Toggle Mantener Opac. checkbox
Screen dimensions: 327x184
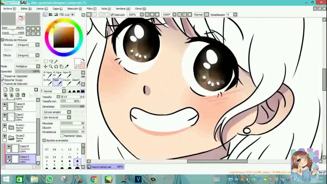(62, 136)
